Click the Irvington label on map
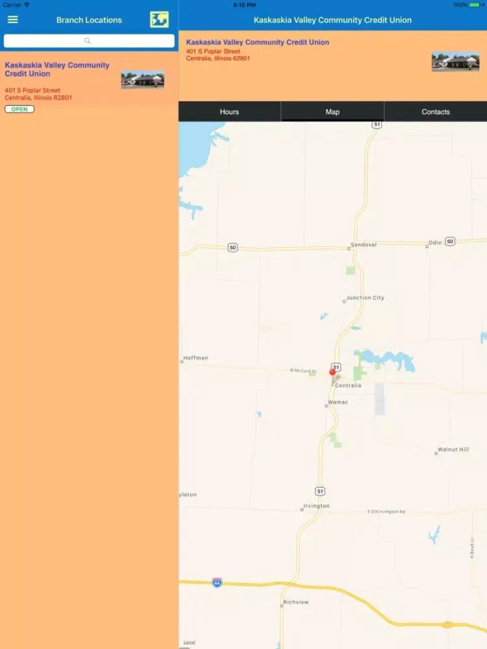The width and height of the screenshot is (487, 649). [x=317, y=506]
